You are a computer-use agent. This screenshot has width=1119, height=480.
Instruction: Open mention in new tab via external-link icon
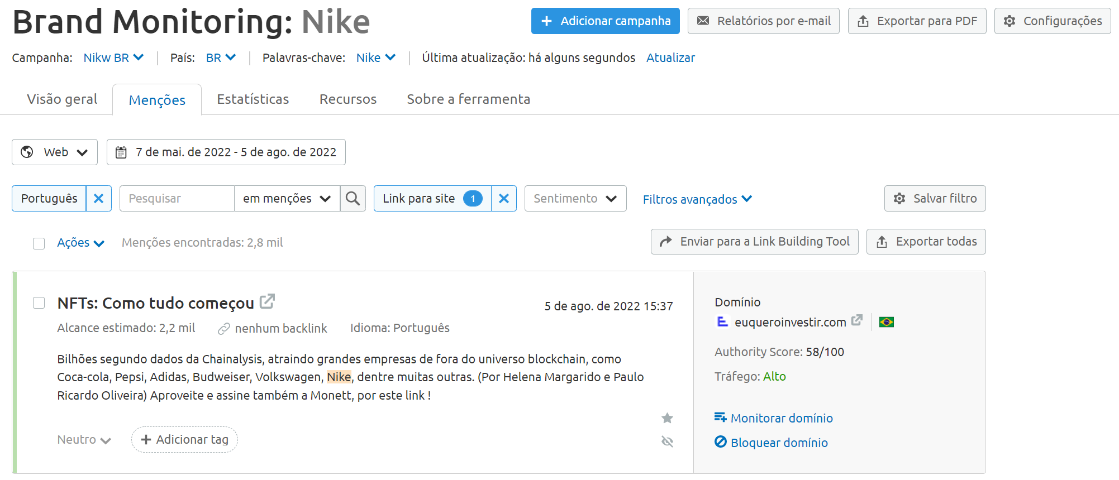(268, 301)
